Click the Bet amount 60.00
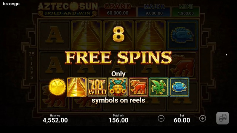 (x=182, y=120)
